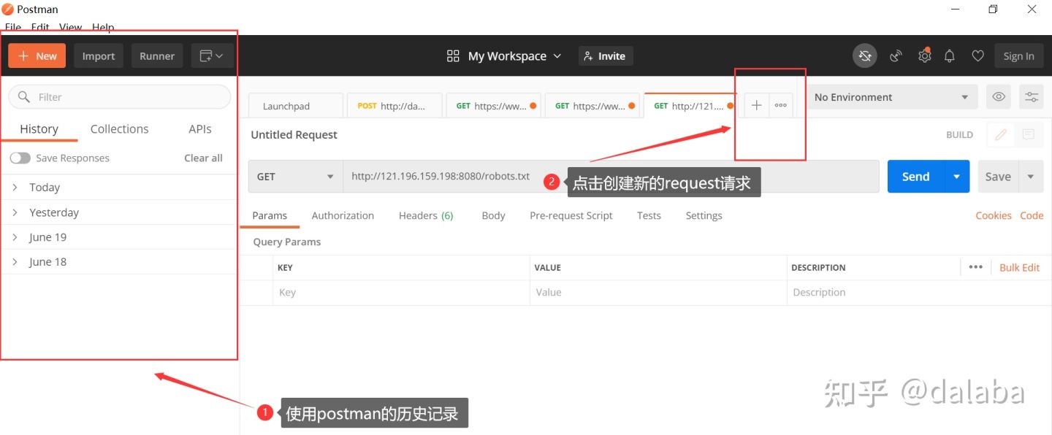Open the Launchpad tab
Image resolution: width=1052 pixels, height=435 pixels.
295,106
